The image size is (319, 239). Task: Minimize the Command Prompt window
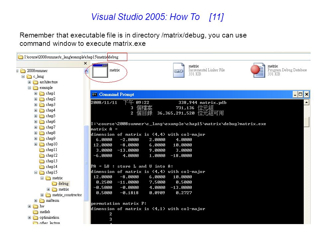click(295, 95)
